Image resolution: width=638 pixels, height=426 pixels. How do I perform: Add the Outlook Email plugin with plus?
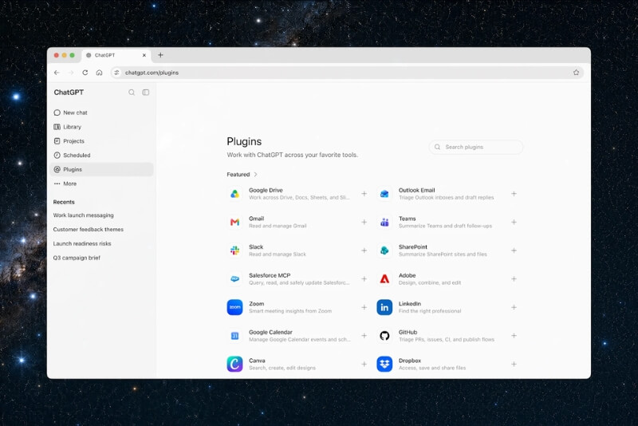pyautogui.click(x=514, y=194)
